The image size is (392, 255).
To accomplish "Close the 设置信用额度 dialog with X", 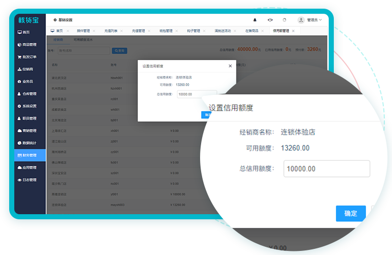I will pos(230,66).
